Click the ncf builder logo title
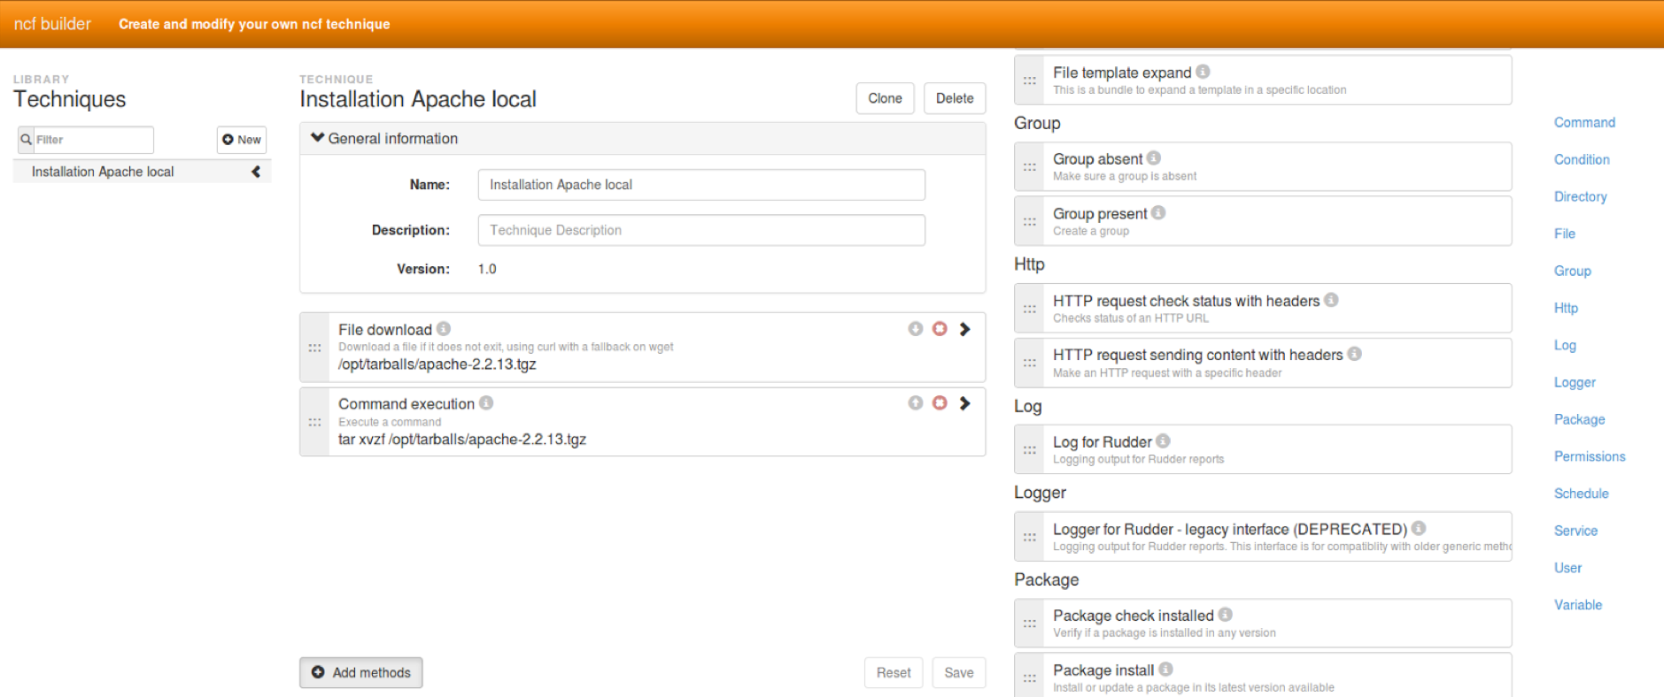 pyautogui.click(x=52, y=24)
